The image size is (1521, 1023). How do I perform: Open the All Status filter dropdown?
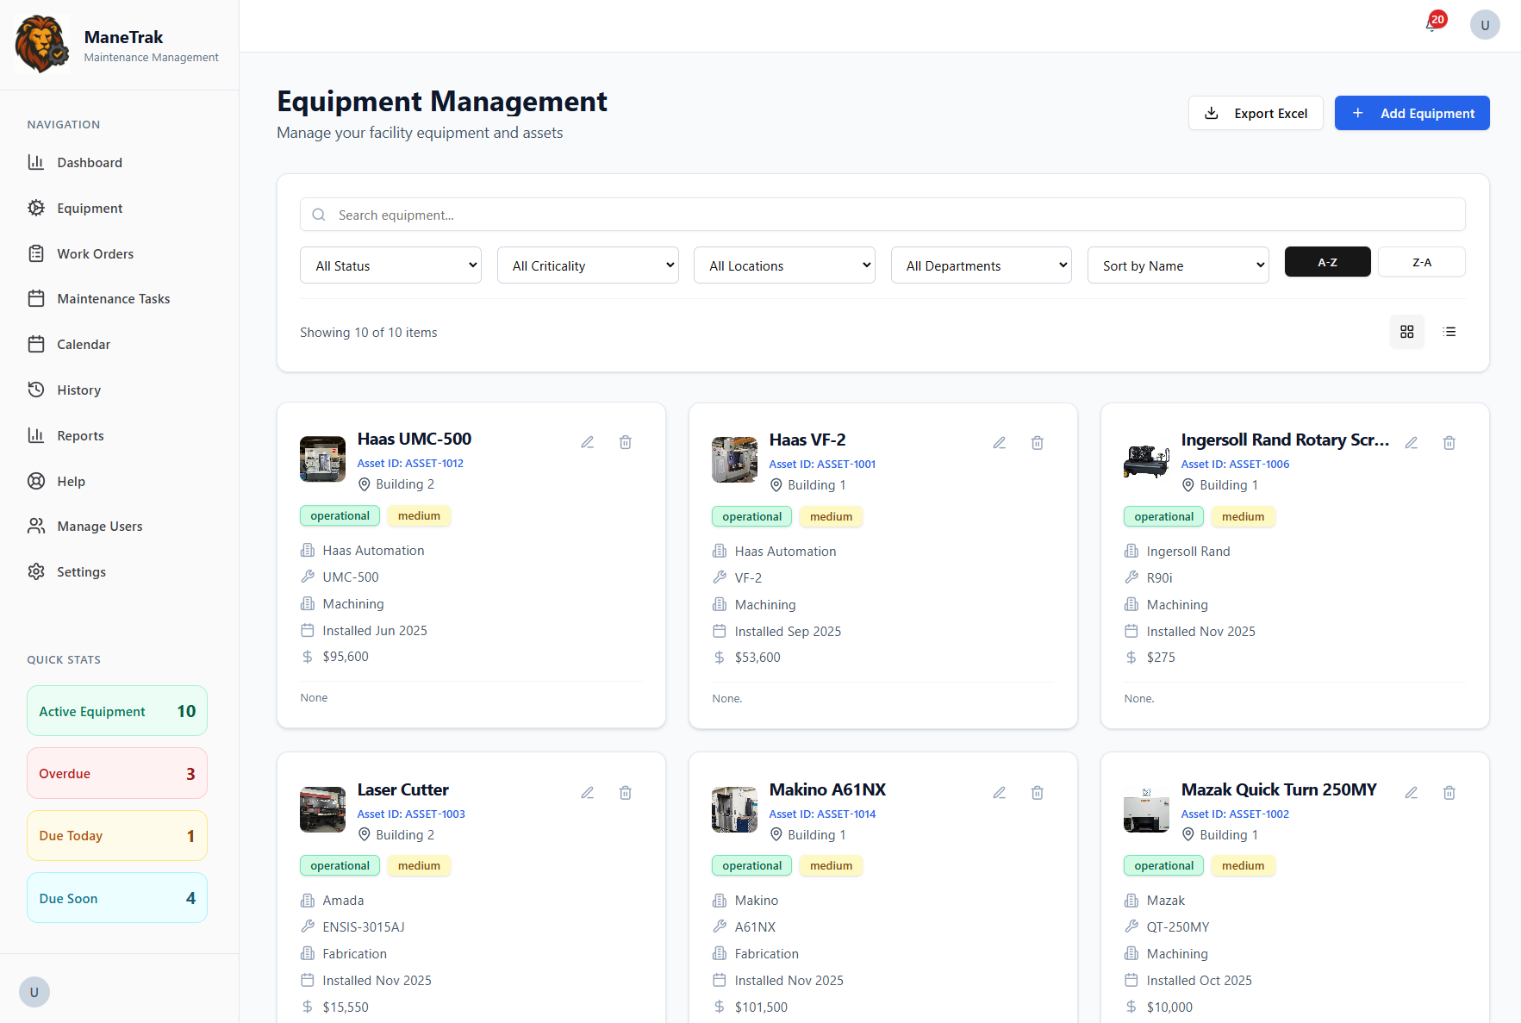click(x=390, y=265)
